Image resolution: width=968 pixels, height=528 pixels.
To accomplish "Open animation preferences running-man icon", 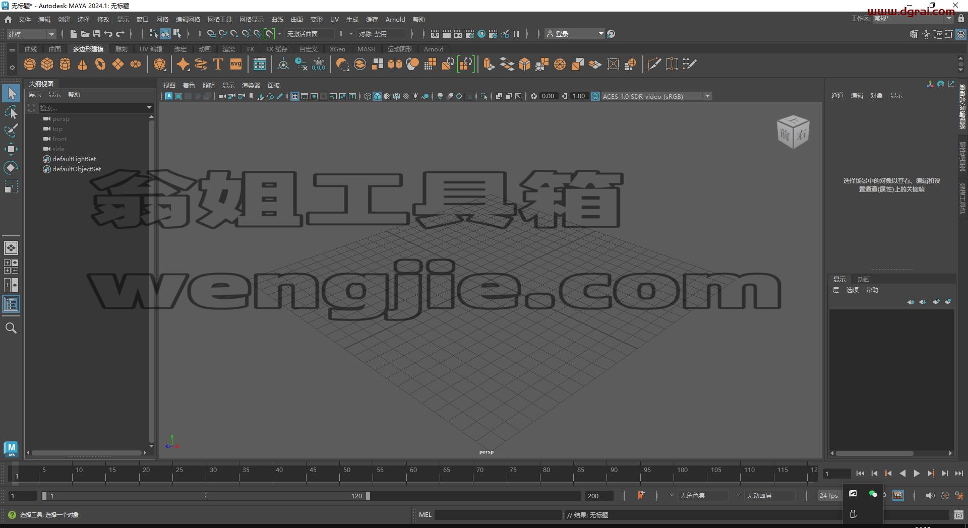I will [959, 496].
